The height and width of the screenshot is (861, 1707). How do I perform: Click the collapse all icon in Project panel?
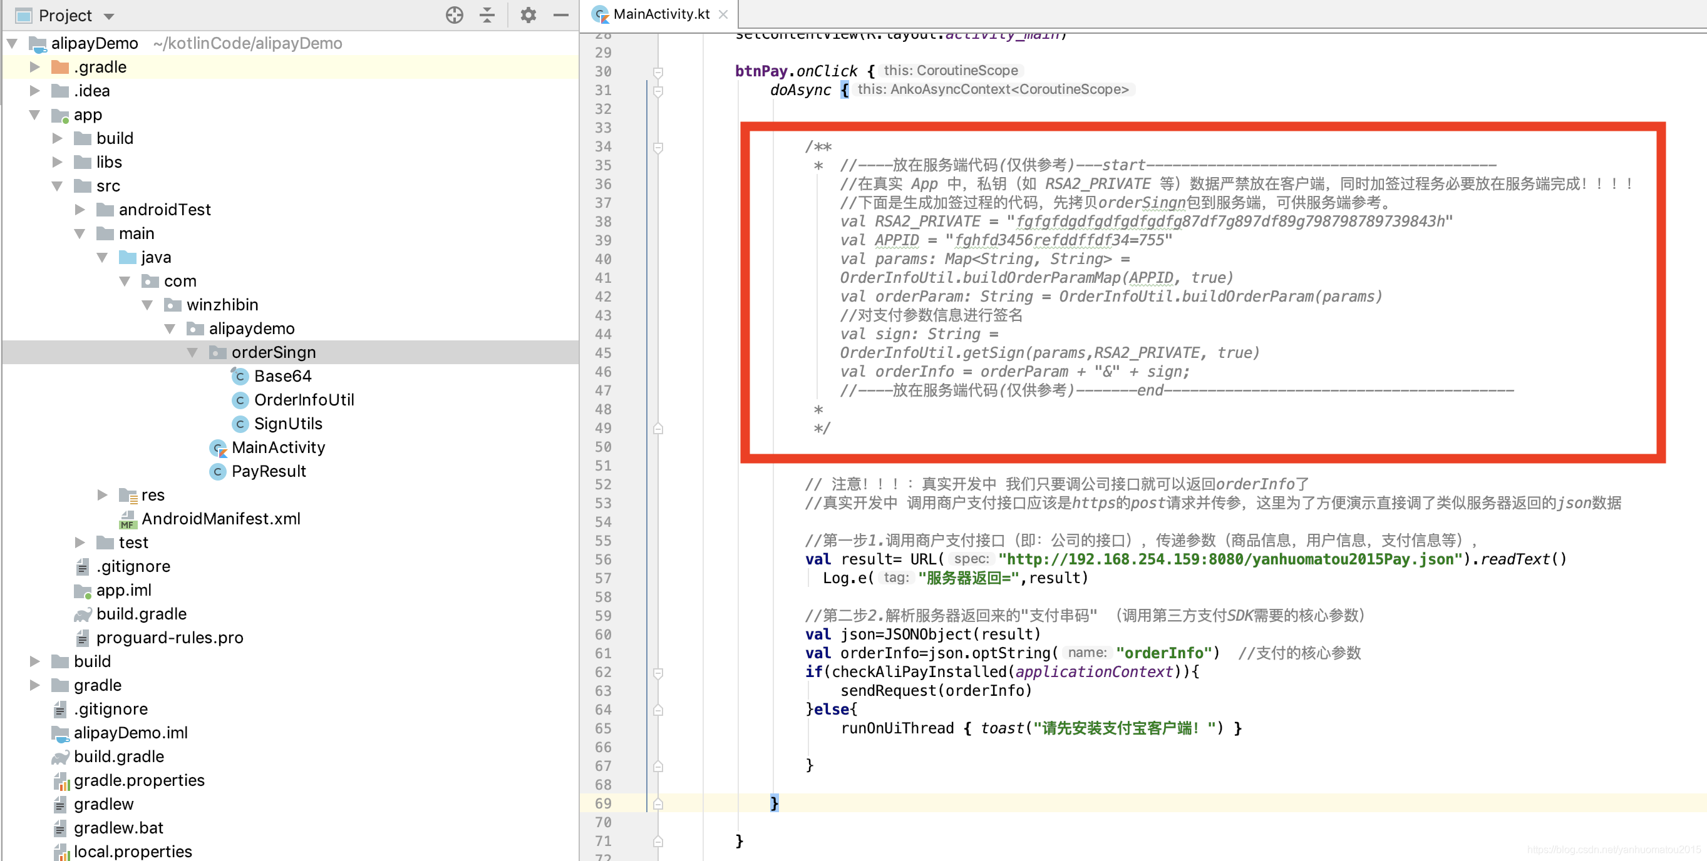pyautogui.click(x=487, y=15)
